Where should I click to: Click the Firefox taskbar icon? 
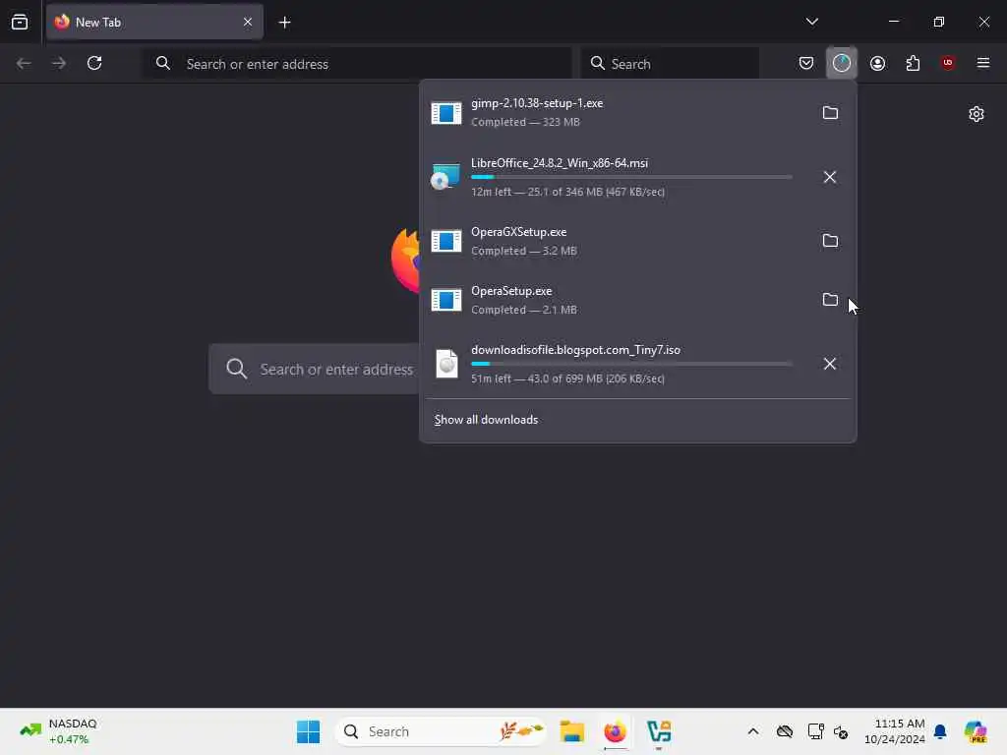(616, 731)
